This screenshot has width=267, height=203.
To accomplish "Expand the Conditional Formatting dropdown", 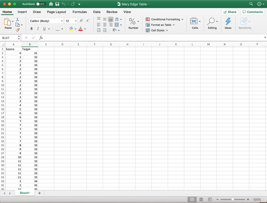I will pyautogui.click(x=182, y=19).
